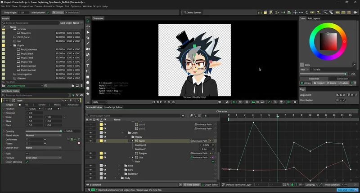This screenshot has width=360, height=193.
Task: Open the Composition menu
Action: coord(26,6)
